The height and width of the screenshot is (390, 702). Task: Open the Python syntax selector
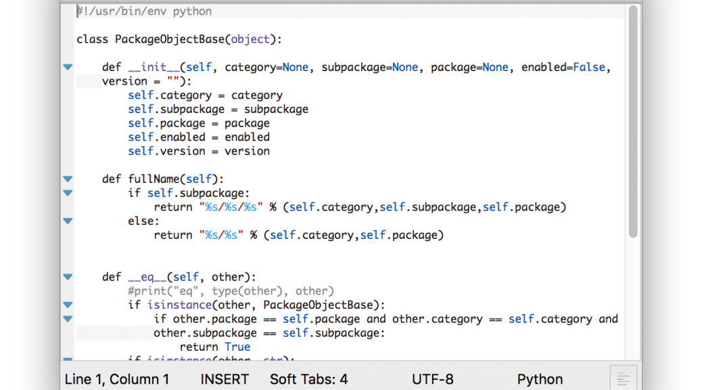pos(540,379)
